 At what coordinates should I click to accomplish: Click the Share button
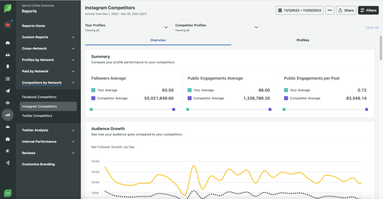[346, 10]
